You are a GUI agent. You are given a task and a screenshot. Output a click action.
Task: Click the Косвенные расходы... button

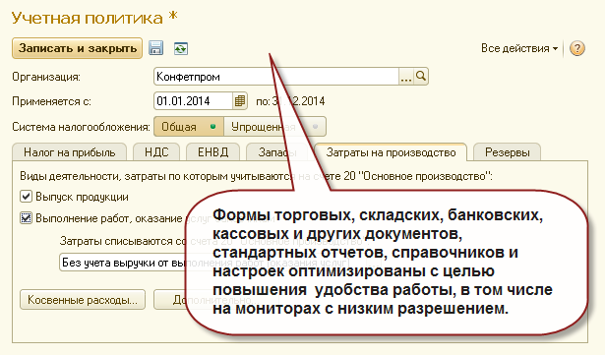(83, 300)
